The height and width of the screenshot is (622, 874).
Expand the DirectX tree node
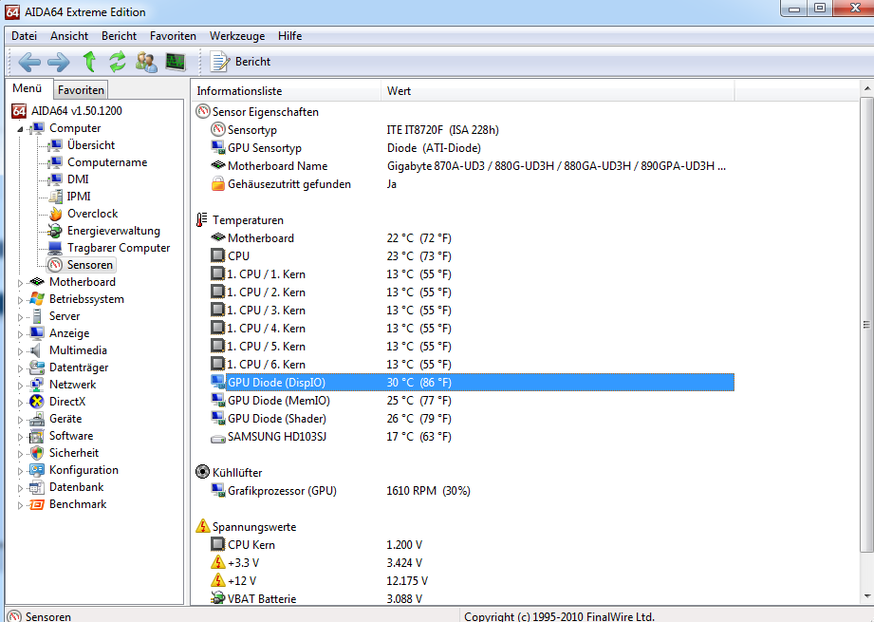20,403
